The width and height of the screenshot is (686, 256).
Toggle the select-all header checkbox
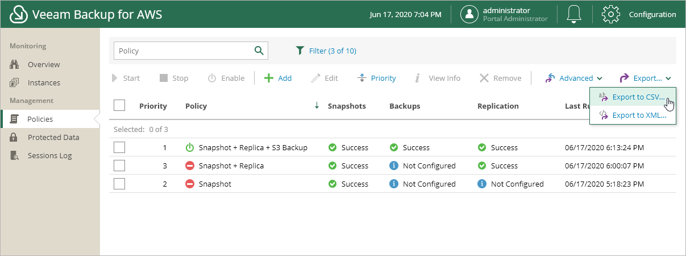point(119,105)
